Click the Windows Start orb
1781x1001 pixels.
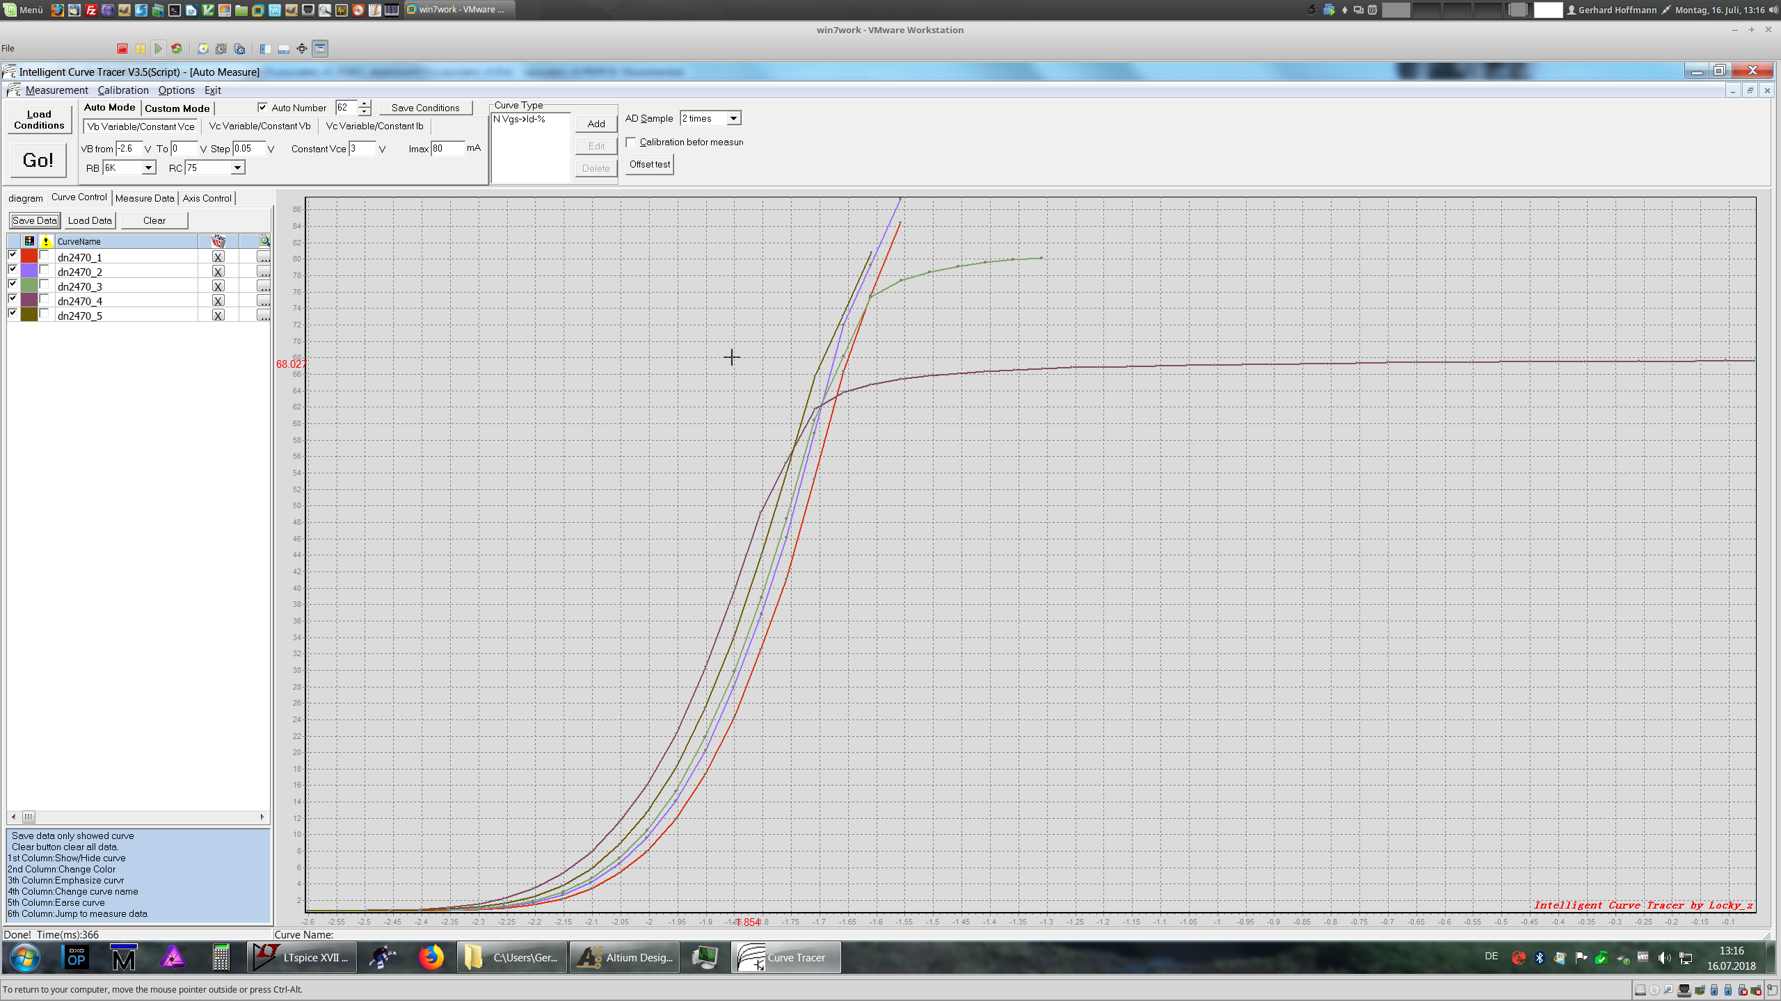tap(25, 958)
